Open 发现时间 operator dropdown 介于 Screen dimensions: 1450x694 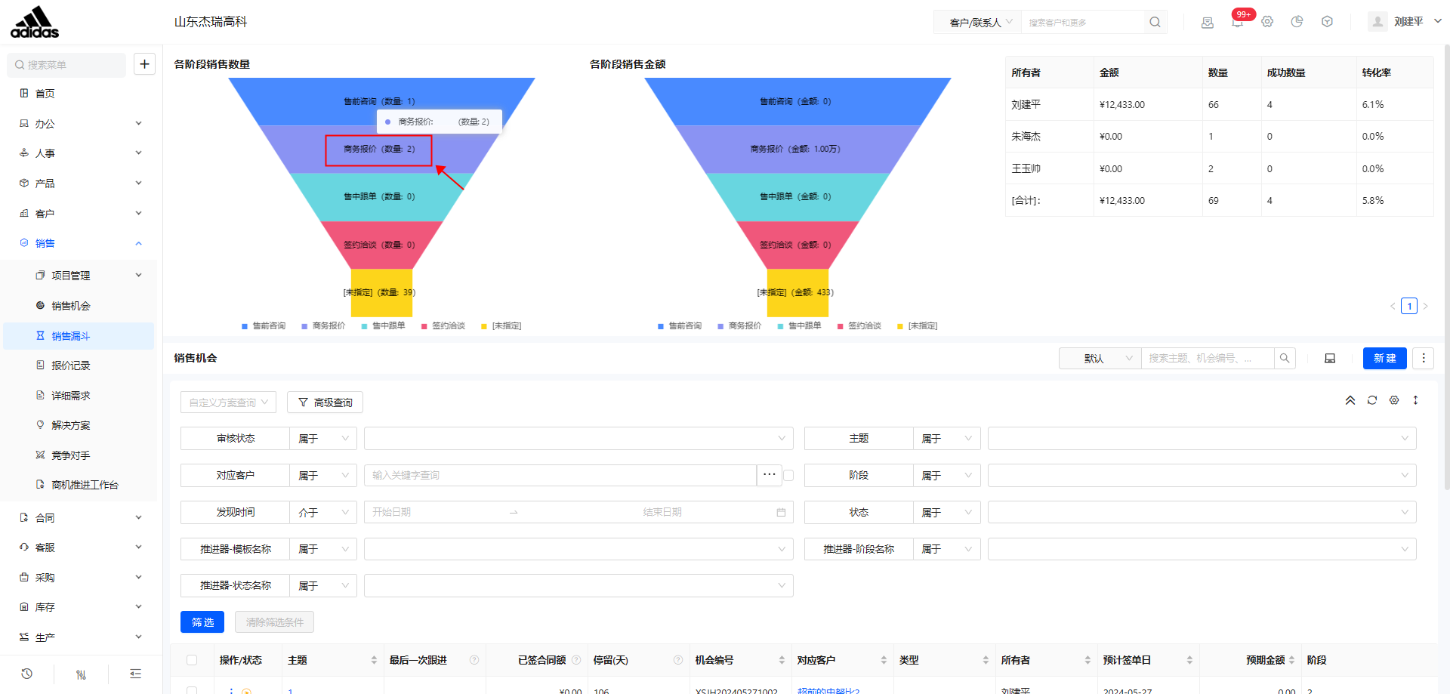(x=323, y=512)
